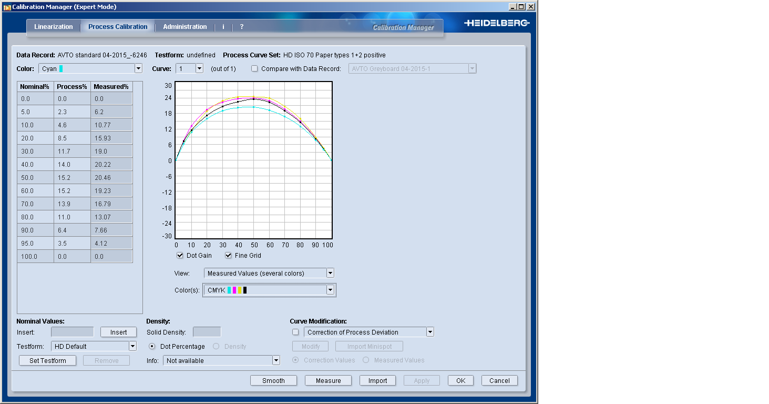This screenshot has height=404, width=769.
Task: Click the Set Testform button
Action: tap(48, 360)
